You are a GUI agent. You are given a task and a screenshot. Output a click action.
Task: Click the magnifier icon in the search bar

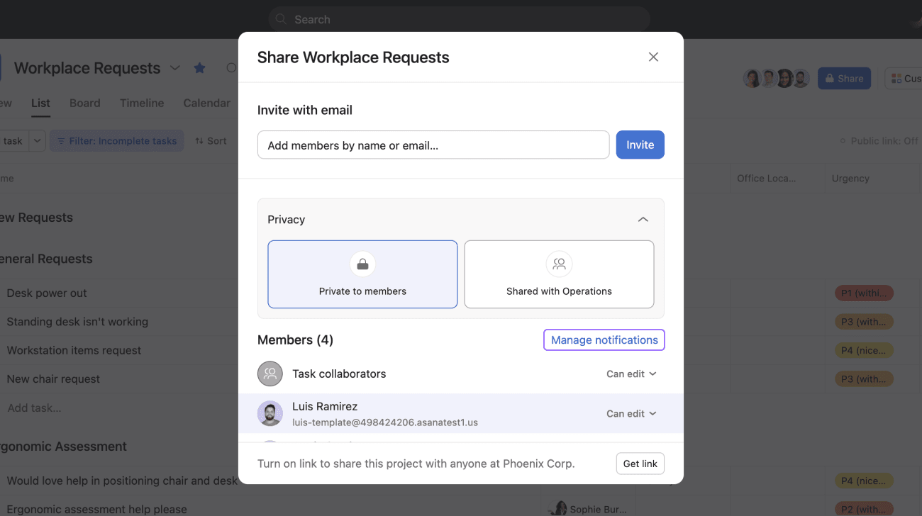282,19
